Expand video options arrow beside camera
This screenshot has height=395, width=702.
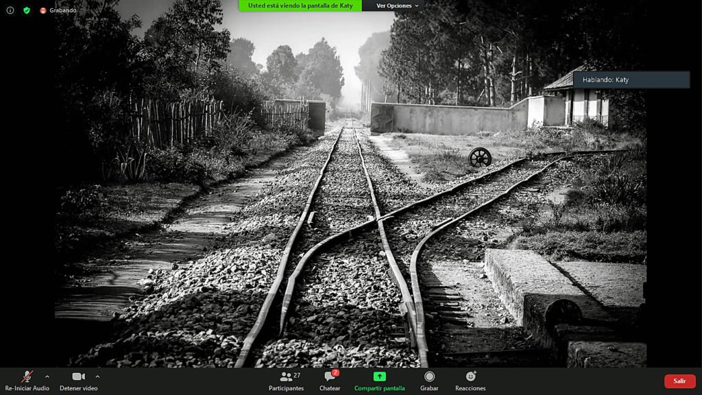pos(97,376)
